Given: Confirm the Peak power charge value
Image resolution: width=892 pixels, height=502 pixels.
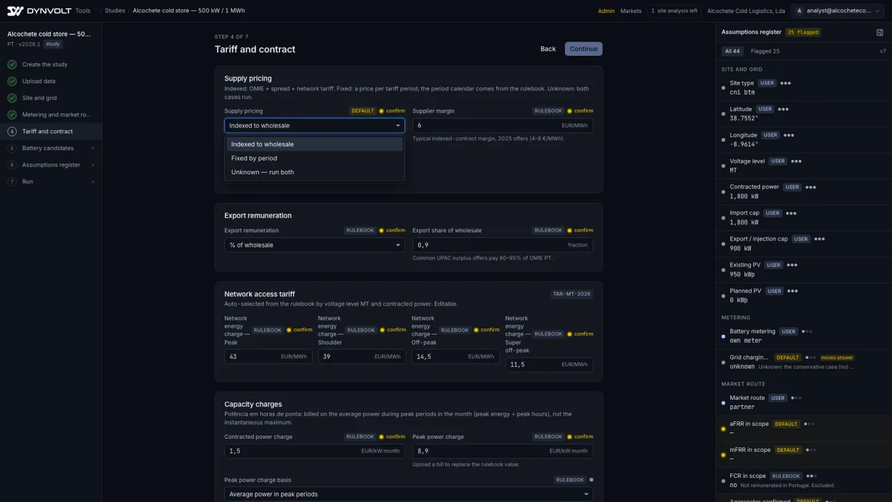Looking at the screenshot, I should point(579,437).
